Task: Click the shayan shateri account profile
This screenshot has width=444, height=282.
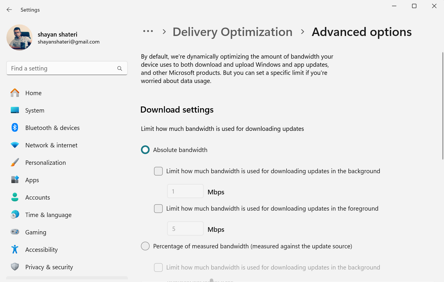Action: coord(53,38)
